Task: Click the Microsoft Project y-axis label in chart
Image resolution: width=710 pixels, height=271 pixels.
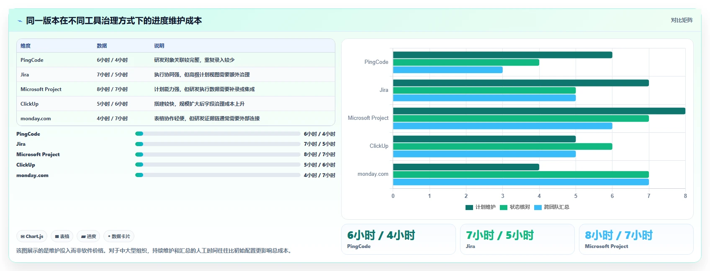Action: (368, 118)
